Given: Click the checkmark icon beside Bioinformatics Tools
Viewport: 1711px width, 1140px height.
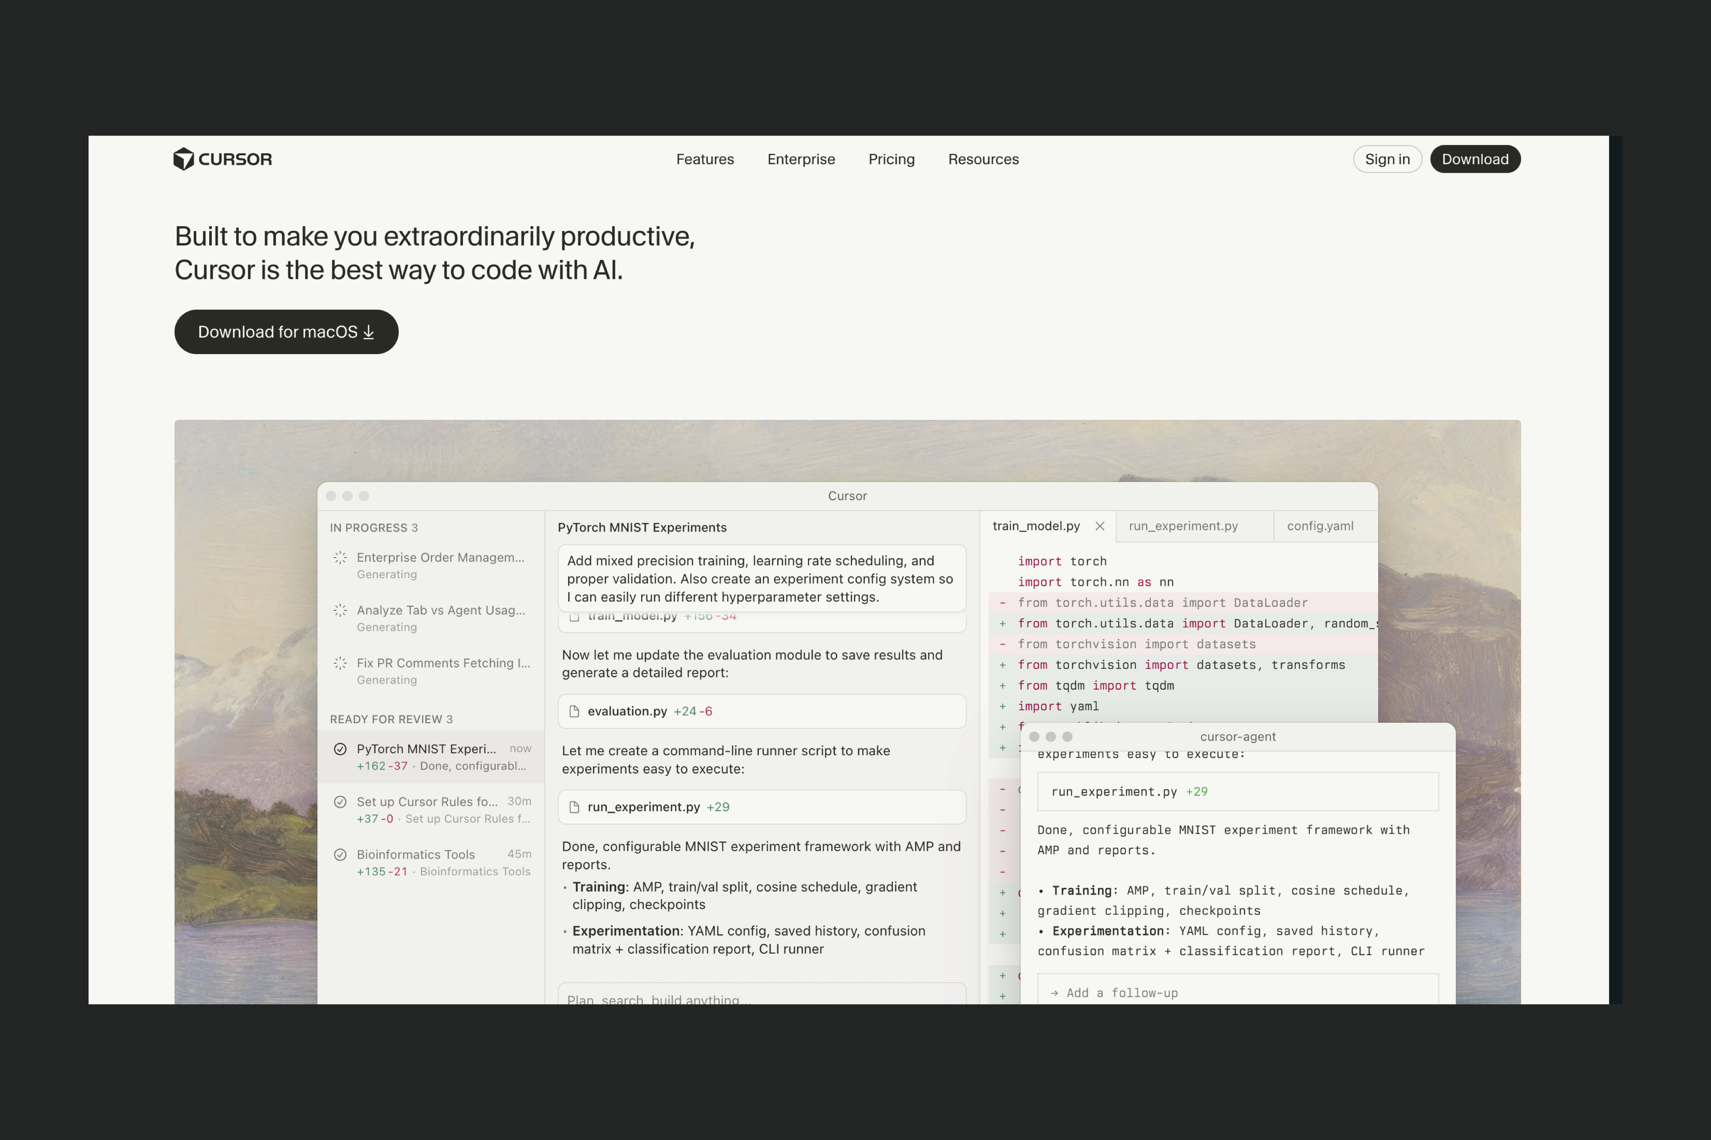Looking at the screenshot, I should pos(340,854).
